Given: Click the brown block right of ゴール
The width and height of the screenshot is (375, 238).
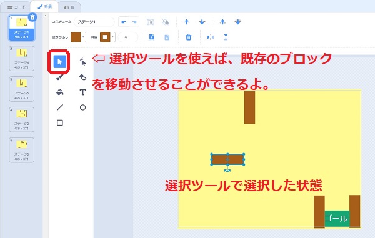Looking at the screenshot, I should [x=354, y=211].
